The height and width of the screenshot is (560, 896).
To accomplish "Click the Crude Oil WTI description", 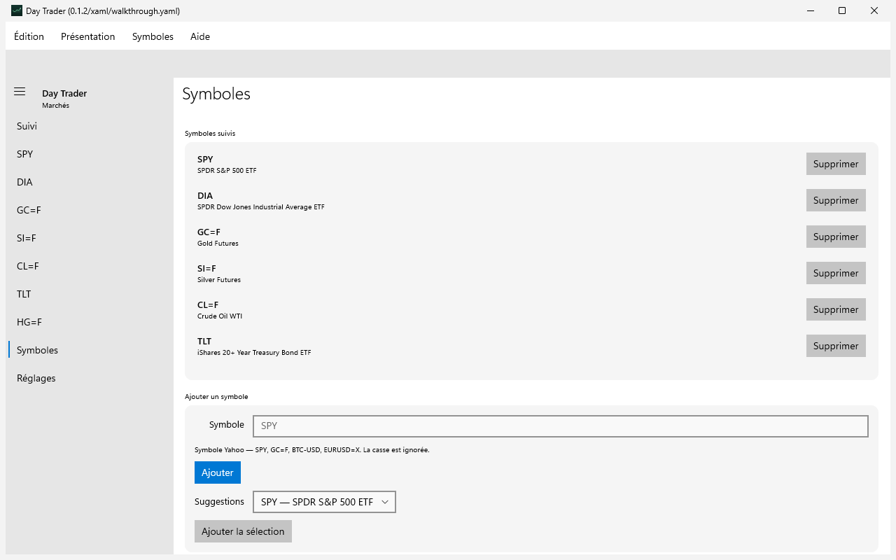I will 220,316.
